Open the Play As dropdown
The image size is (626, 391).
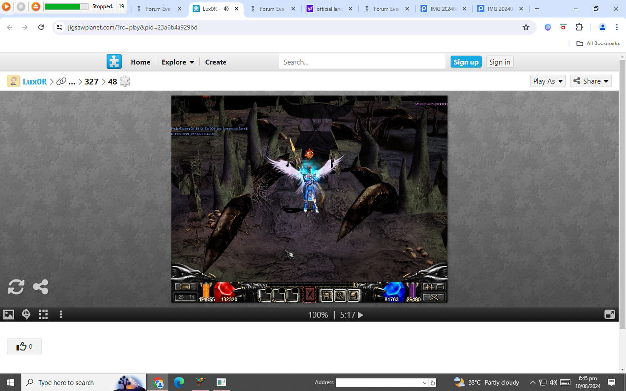(x=548, y=81)
